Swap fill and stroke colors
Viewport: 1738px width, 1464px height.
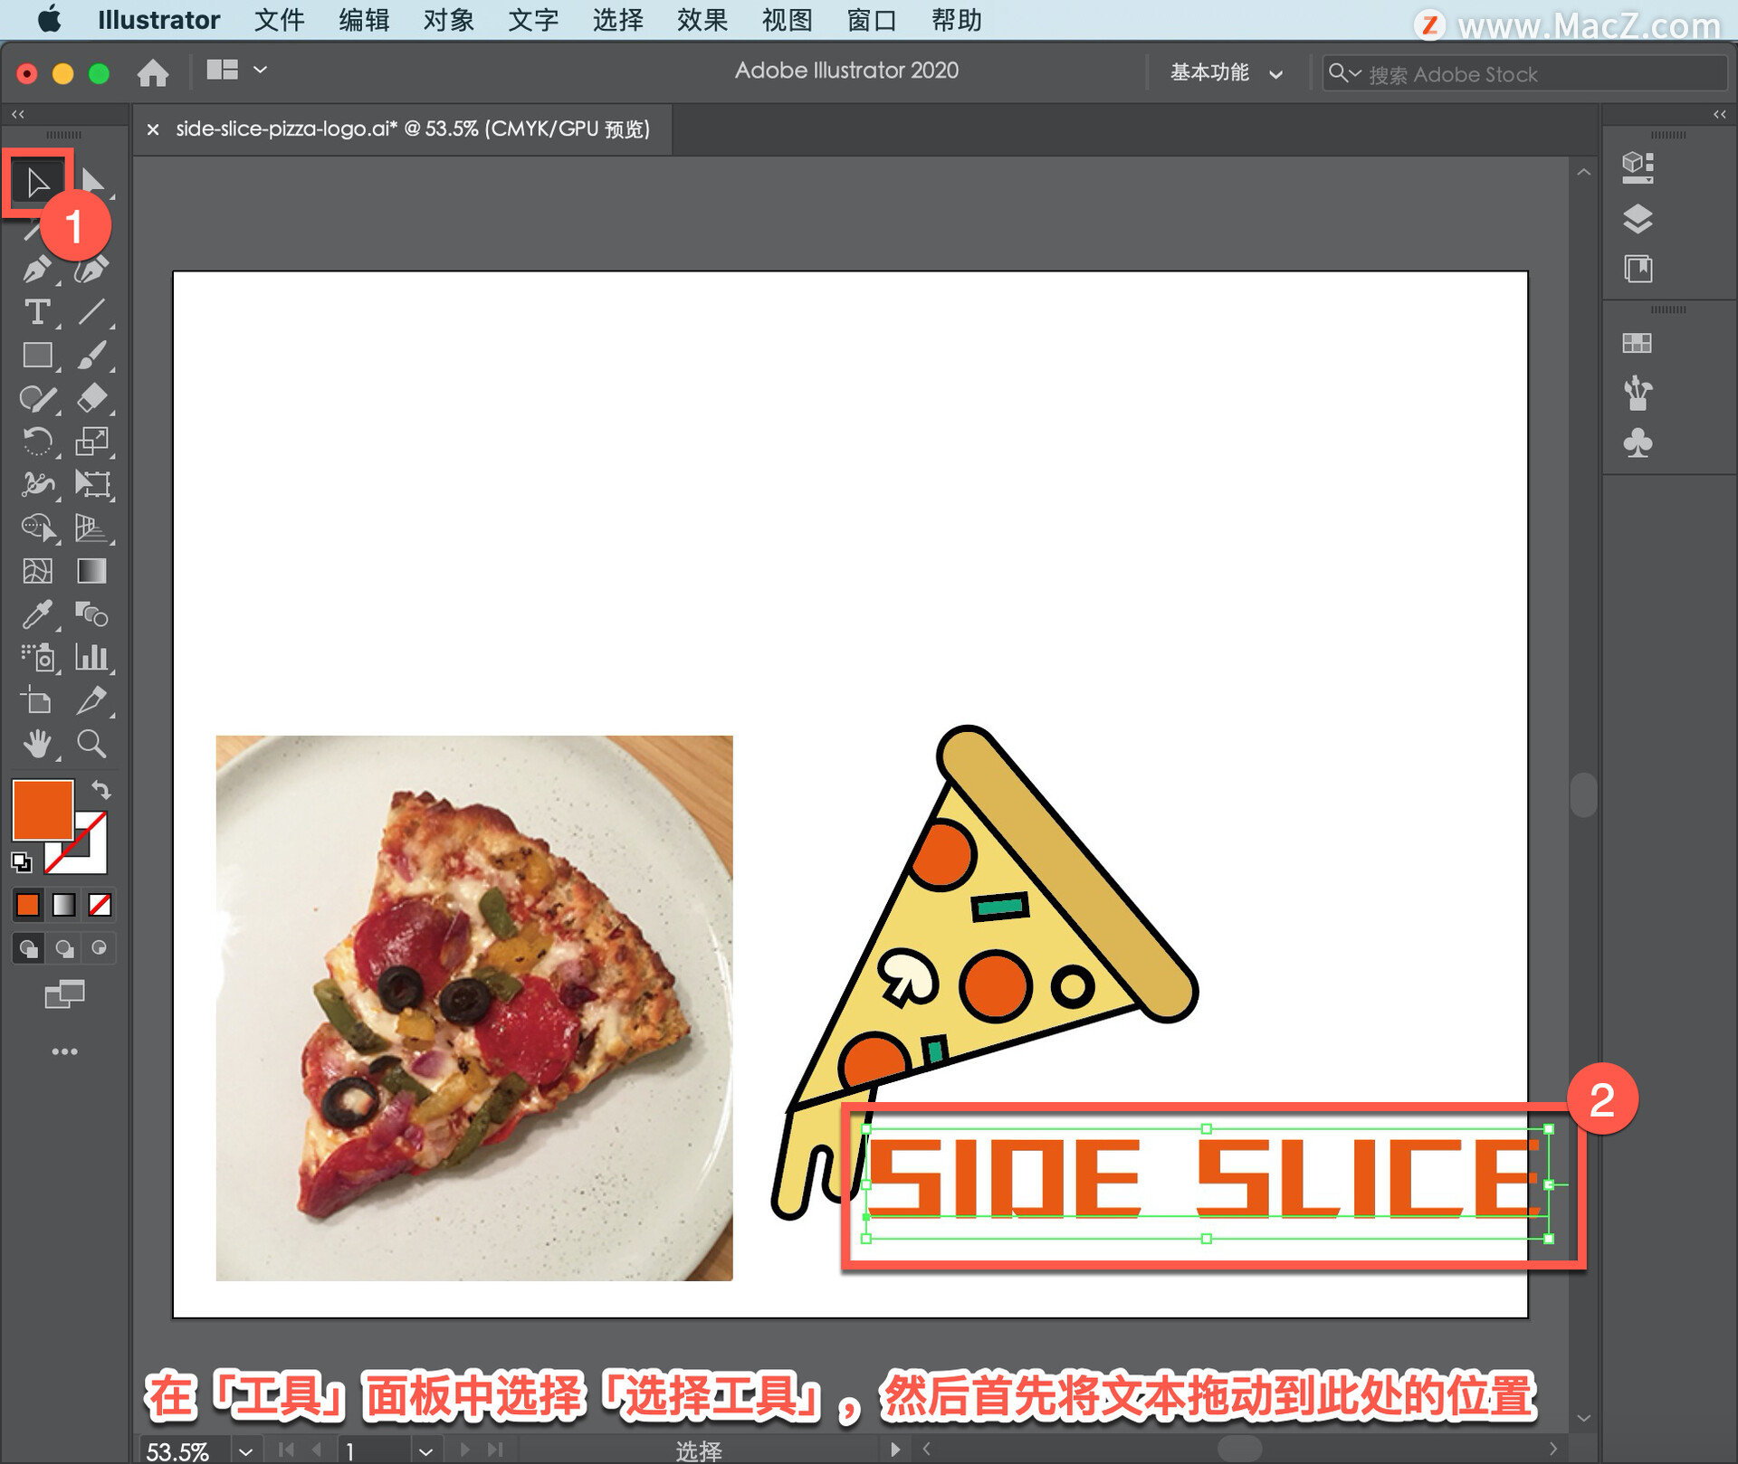pyautogui.click(x=101, y=790)
